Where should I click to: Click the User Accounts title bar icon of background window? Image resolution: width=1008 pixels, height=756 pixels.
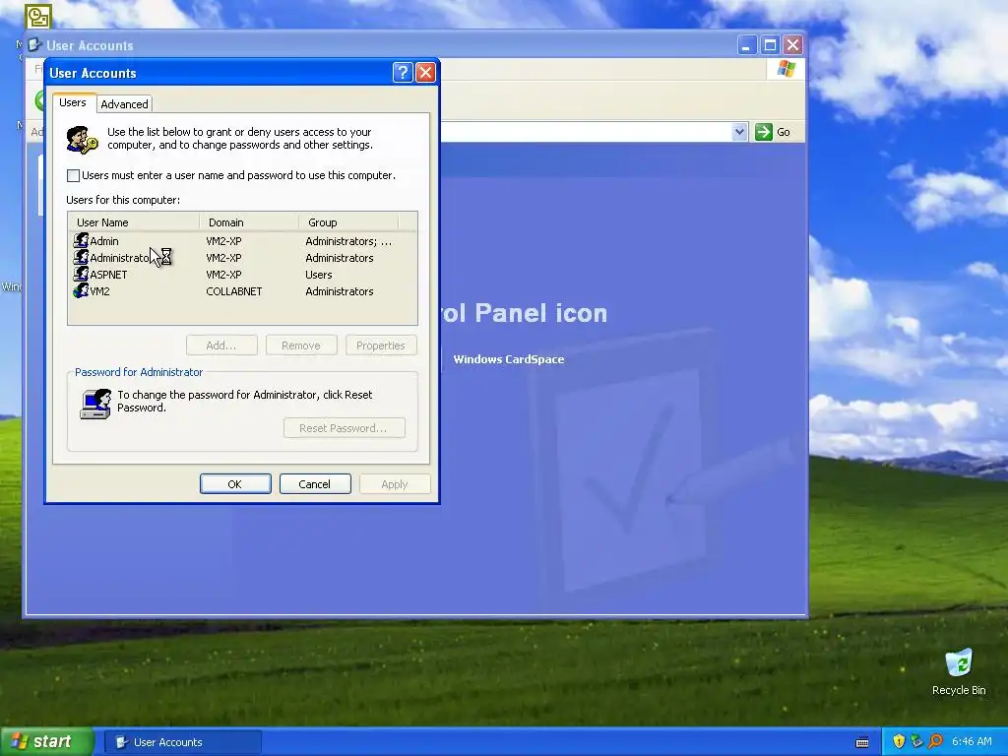point(34,45)
